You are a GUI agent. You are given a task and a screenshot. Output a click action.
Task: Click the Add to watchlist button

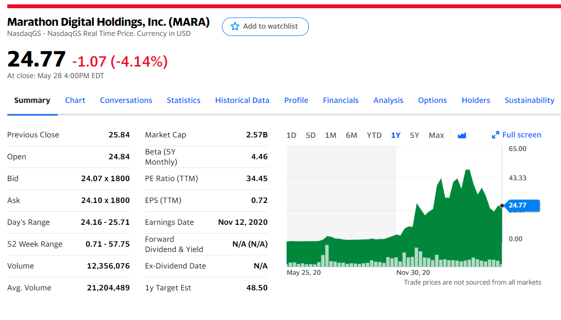[265, 26]
